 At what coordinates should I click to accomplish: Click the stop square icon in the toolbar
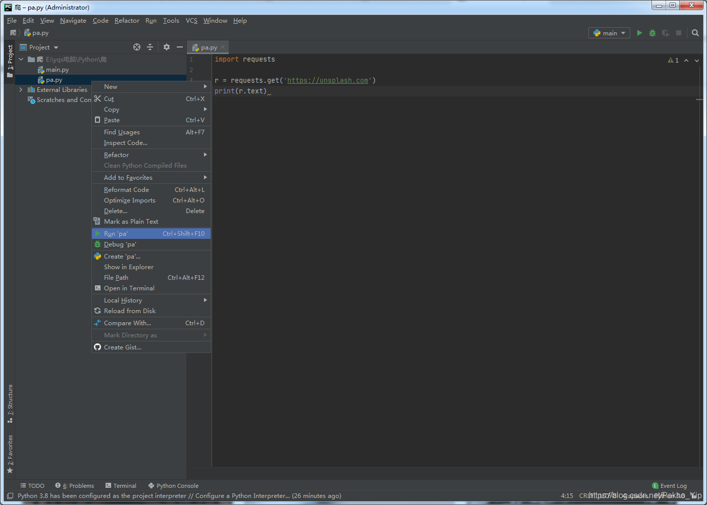(x=679, y=33)
